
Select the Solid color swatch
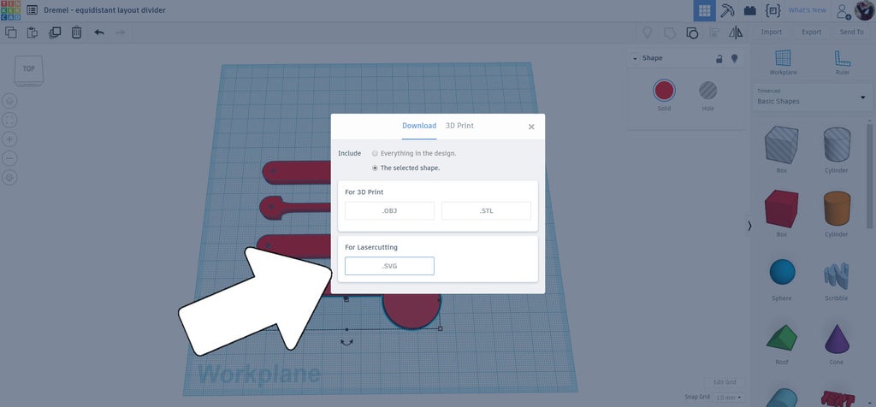664,91
